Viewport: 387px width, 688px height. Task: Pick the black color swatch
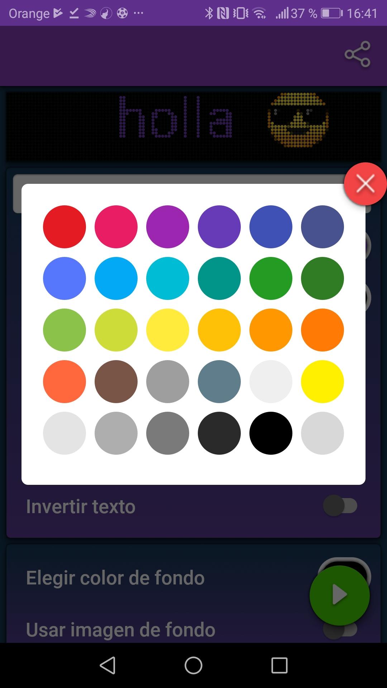(x=271, y=433)
